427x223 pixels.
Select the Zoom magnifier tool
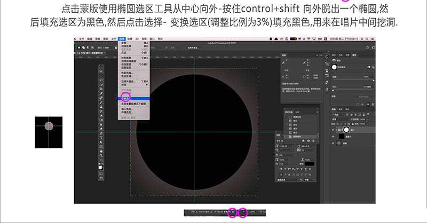click(x=101, y=155)
